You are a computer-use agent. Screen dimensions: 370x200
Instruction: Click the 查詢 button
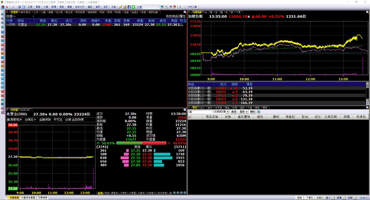(233, 111)
